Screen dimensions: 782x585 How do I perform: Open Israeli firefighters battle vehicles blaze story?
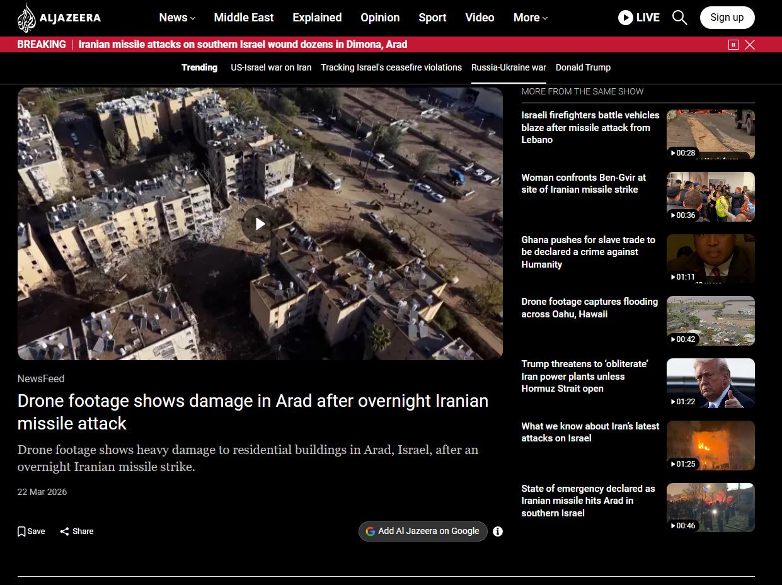click(x=590, y=127)
